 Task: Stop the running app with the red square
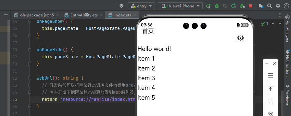coord(250,6)
